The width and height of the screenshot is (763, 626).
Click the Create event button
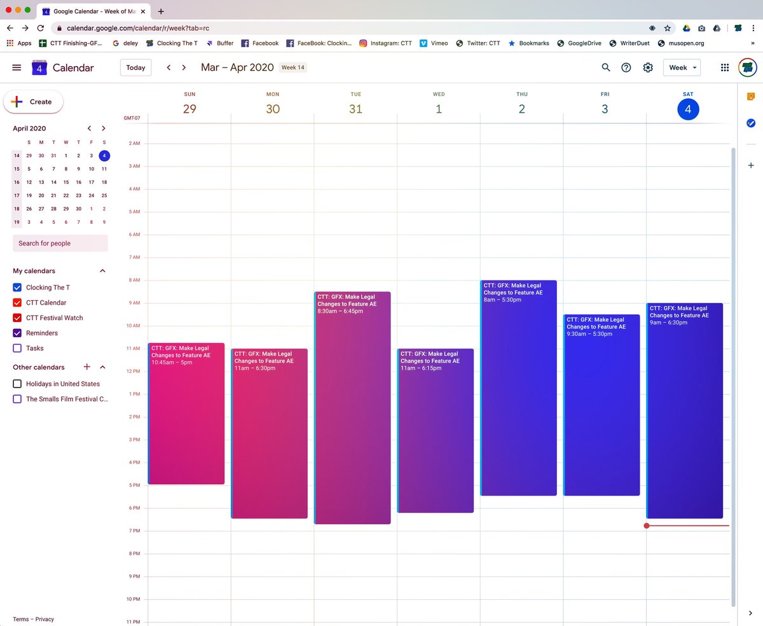[33, 102]
